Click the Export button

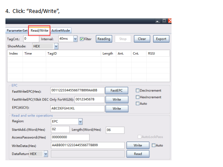[x=161, y=39]
